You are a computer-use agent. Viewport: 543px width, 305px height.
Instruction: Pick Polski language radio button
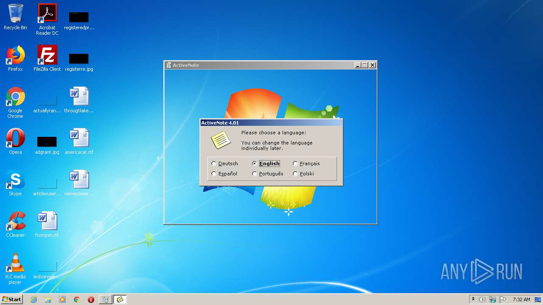[303, 174]
